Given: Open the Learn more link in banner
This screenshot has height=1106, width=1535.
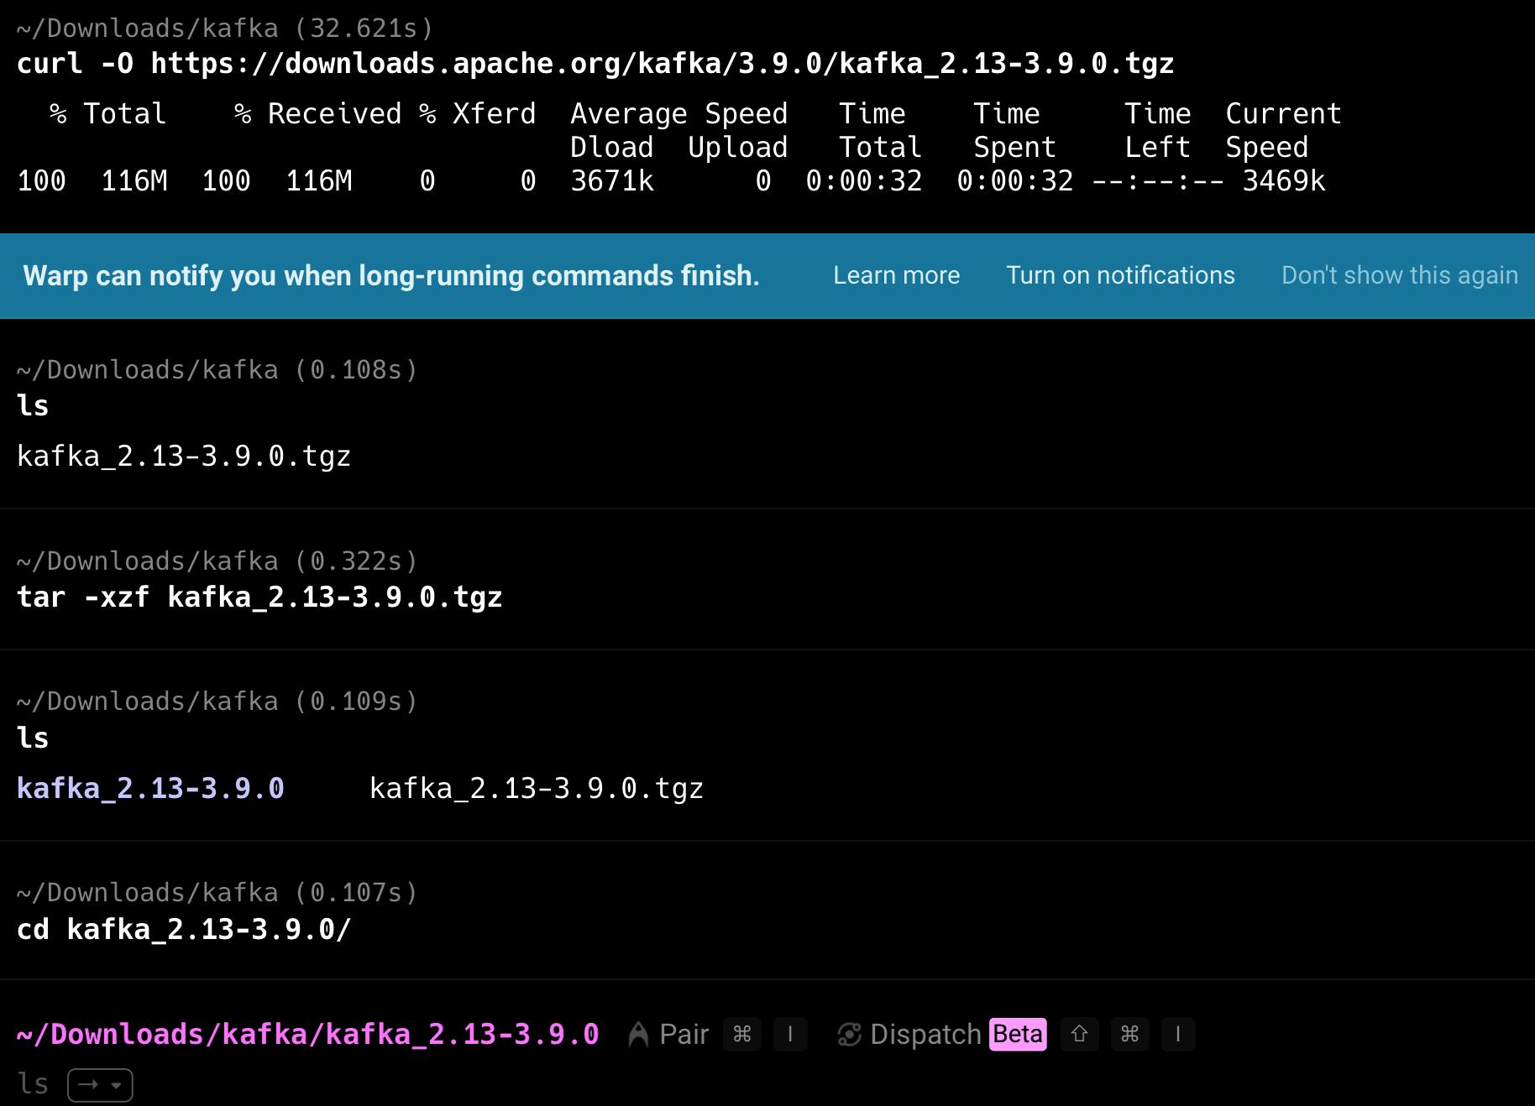Looking at the screenshot, I should [896, 275].
